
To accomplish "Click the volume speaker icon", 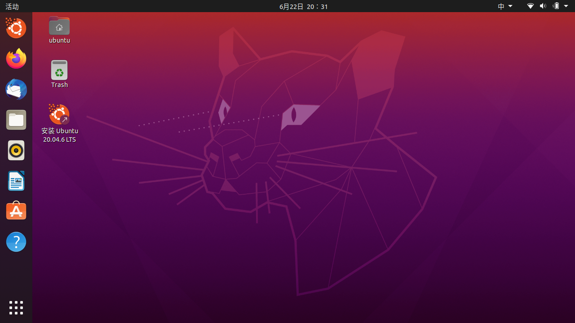I will pyautogui.click(x=543, y=6).
